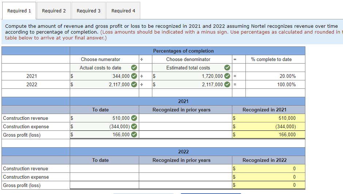Open the Estimated total costs denominator dropdown
343x194 pixels.
click(x=192, y=68)
